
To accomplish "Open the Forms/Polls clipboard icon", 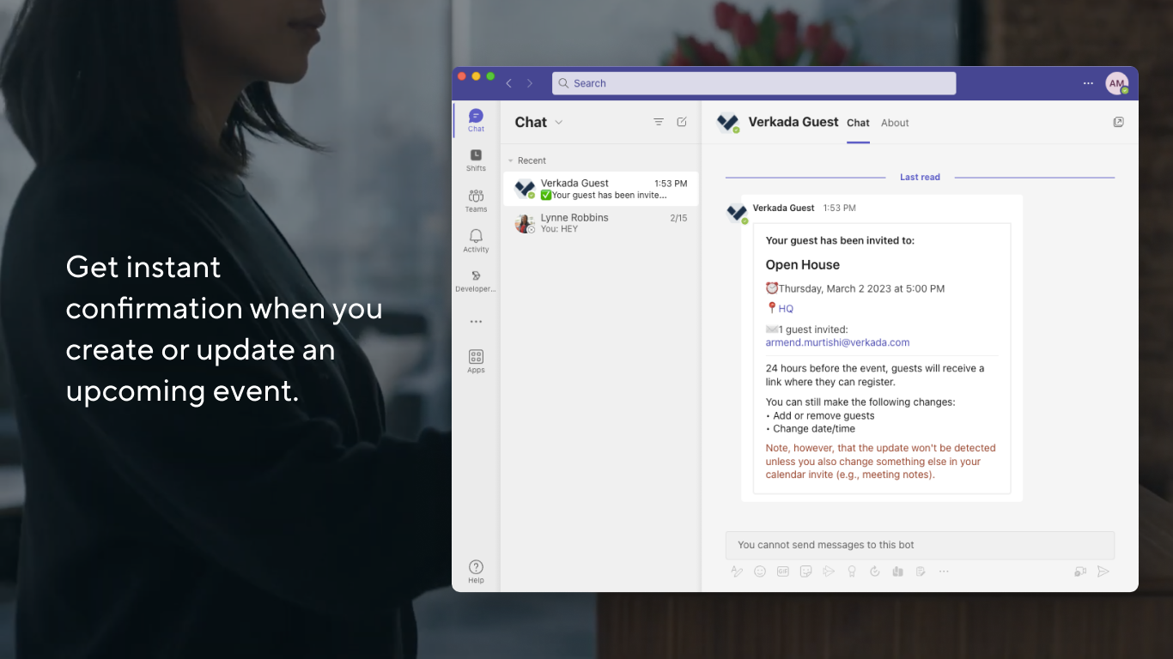I will pos(921,571).
